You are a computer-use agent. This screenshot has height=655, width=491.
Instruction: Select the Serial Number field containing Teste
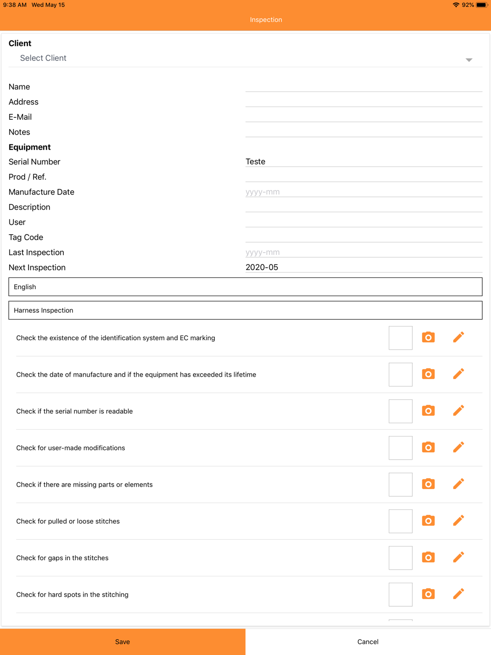tap(364, 162)
